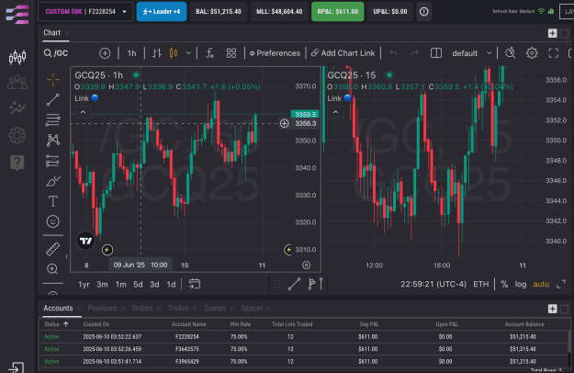Set chart range to 5d
Viewport: 574px width, 373px height.
(x=138, y=285)
